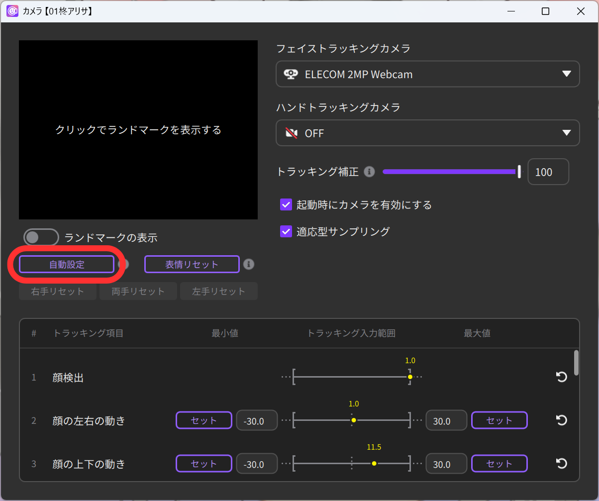Click the 顔の左右の動き row label
The image size is (599, 501).
(89, 421)
